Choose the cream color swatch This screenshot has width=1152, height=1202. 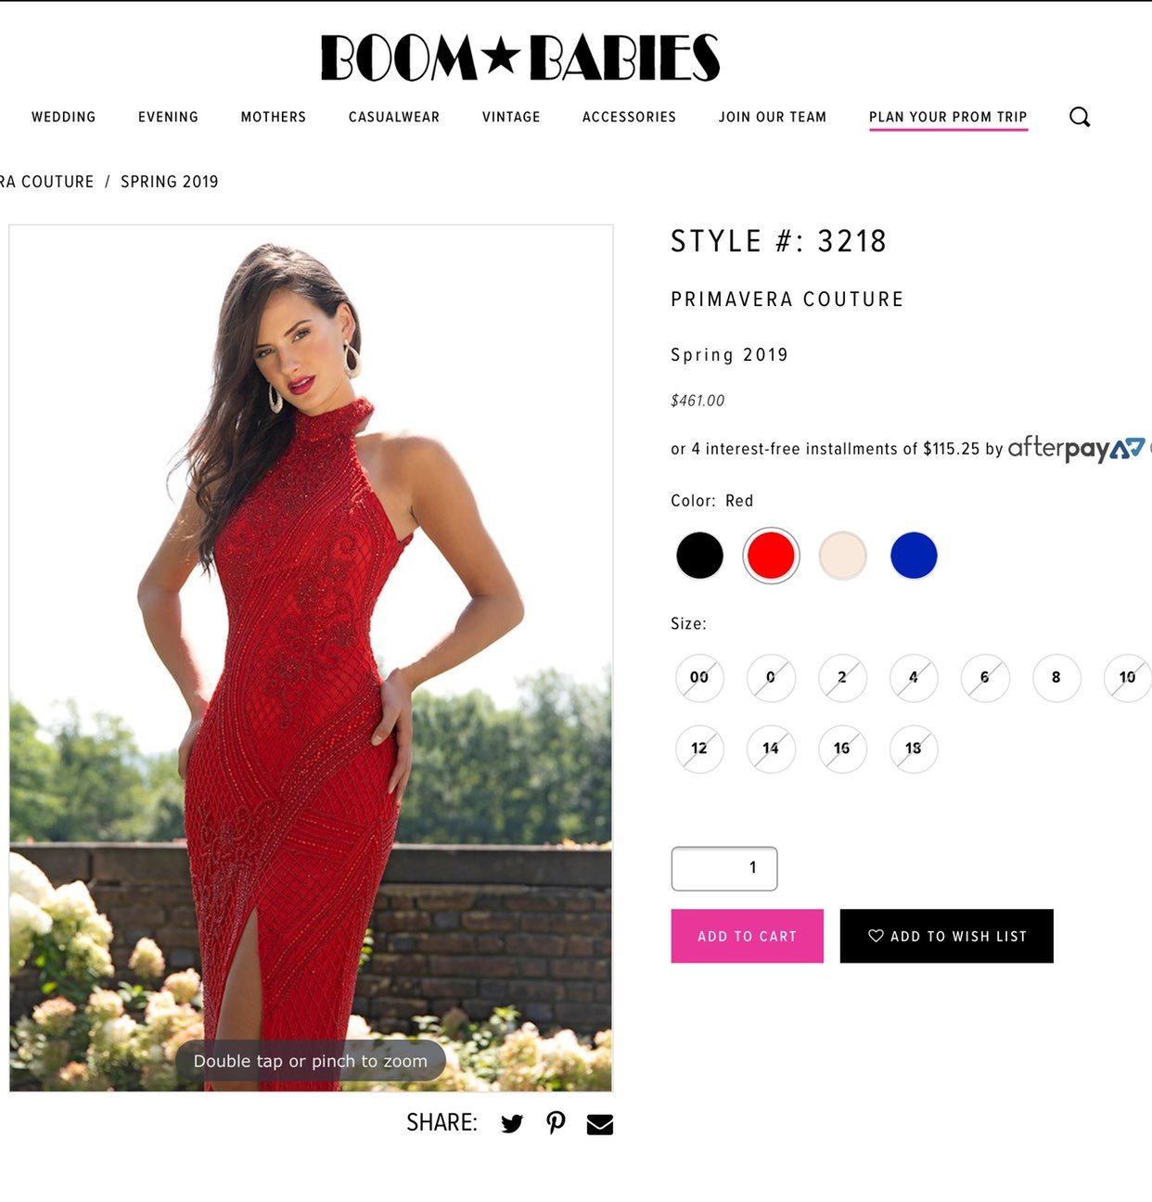842,556
